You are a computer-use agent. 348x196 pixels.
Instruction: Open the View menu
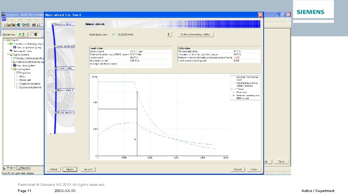[37, 20]
